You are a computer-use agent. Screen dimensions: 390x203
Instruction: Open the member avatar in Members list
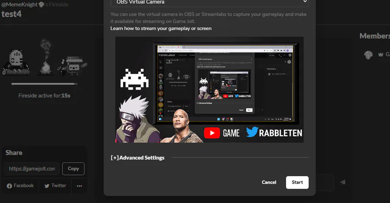coord(368,55)
